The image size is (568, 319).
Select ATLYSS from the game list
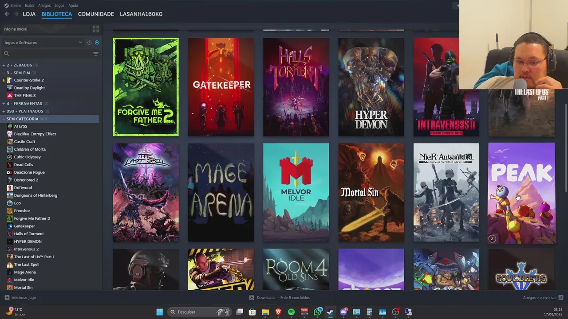tap(20, 126)
